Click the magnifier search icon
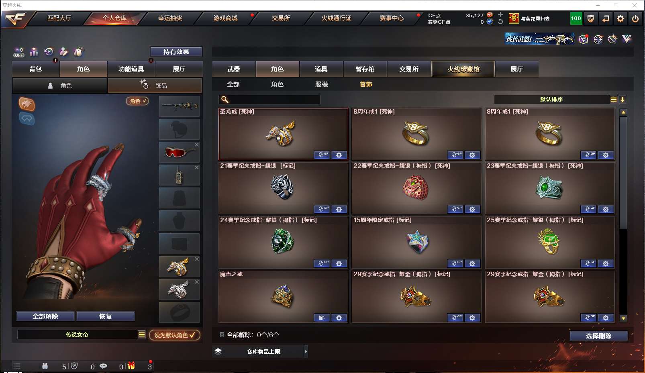 225,99
